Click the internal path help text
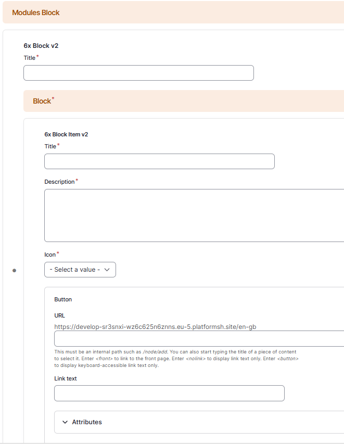The height and width of the screenshot is (444, 344). point(176,359)
